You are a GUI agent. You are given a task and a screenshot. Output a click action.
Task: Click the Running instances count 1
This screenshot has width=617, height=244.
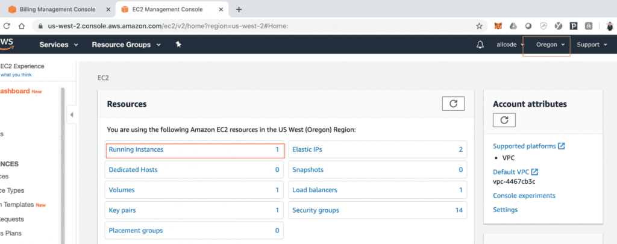tap(277, 149)
